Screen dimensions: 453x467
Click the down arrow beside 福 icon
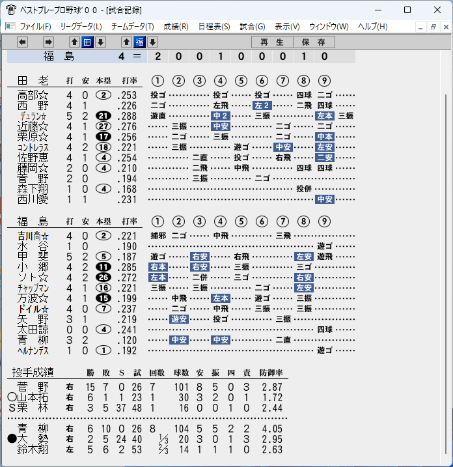tap(153, 42)
